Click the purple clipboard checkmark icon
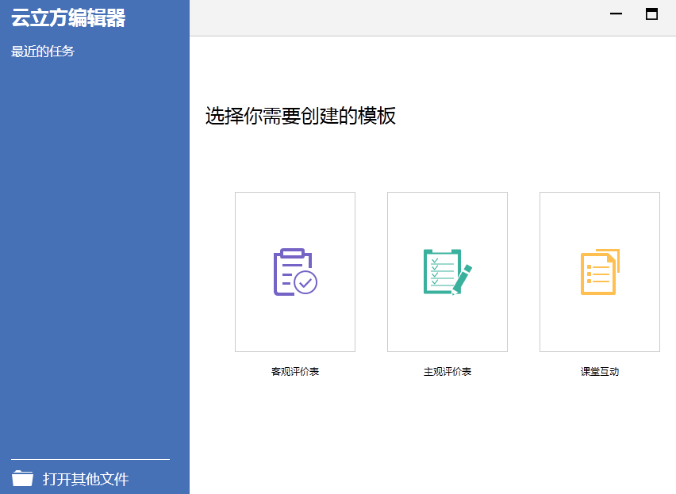This screenshot has width=676, height=494. pos(295,272)
